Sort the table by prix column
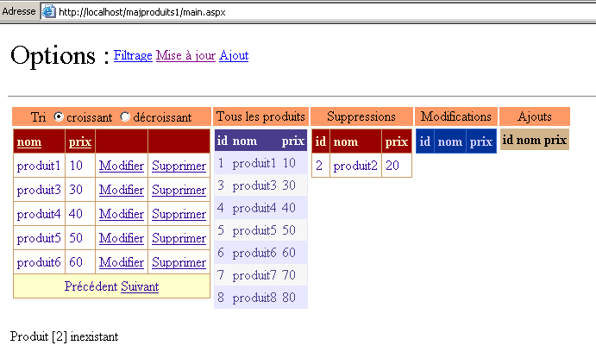This screenshot has width=596, height=358. [78, 141]
